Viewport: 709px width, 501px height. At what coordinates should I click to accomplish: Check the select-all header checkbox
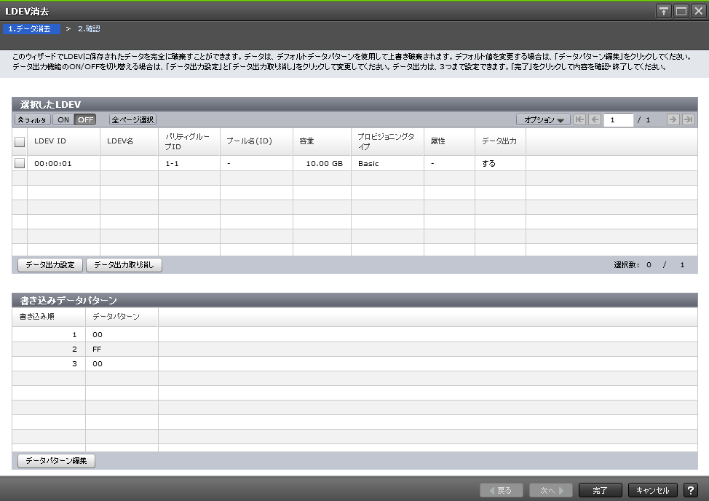pos(20,142)
